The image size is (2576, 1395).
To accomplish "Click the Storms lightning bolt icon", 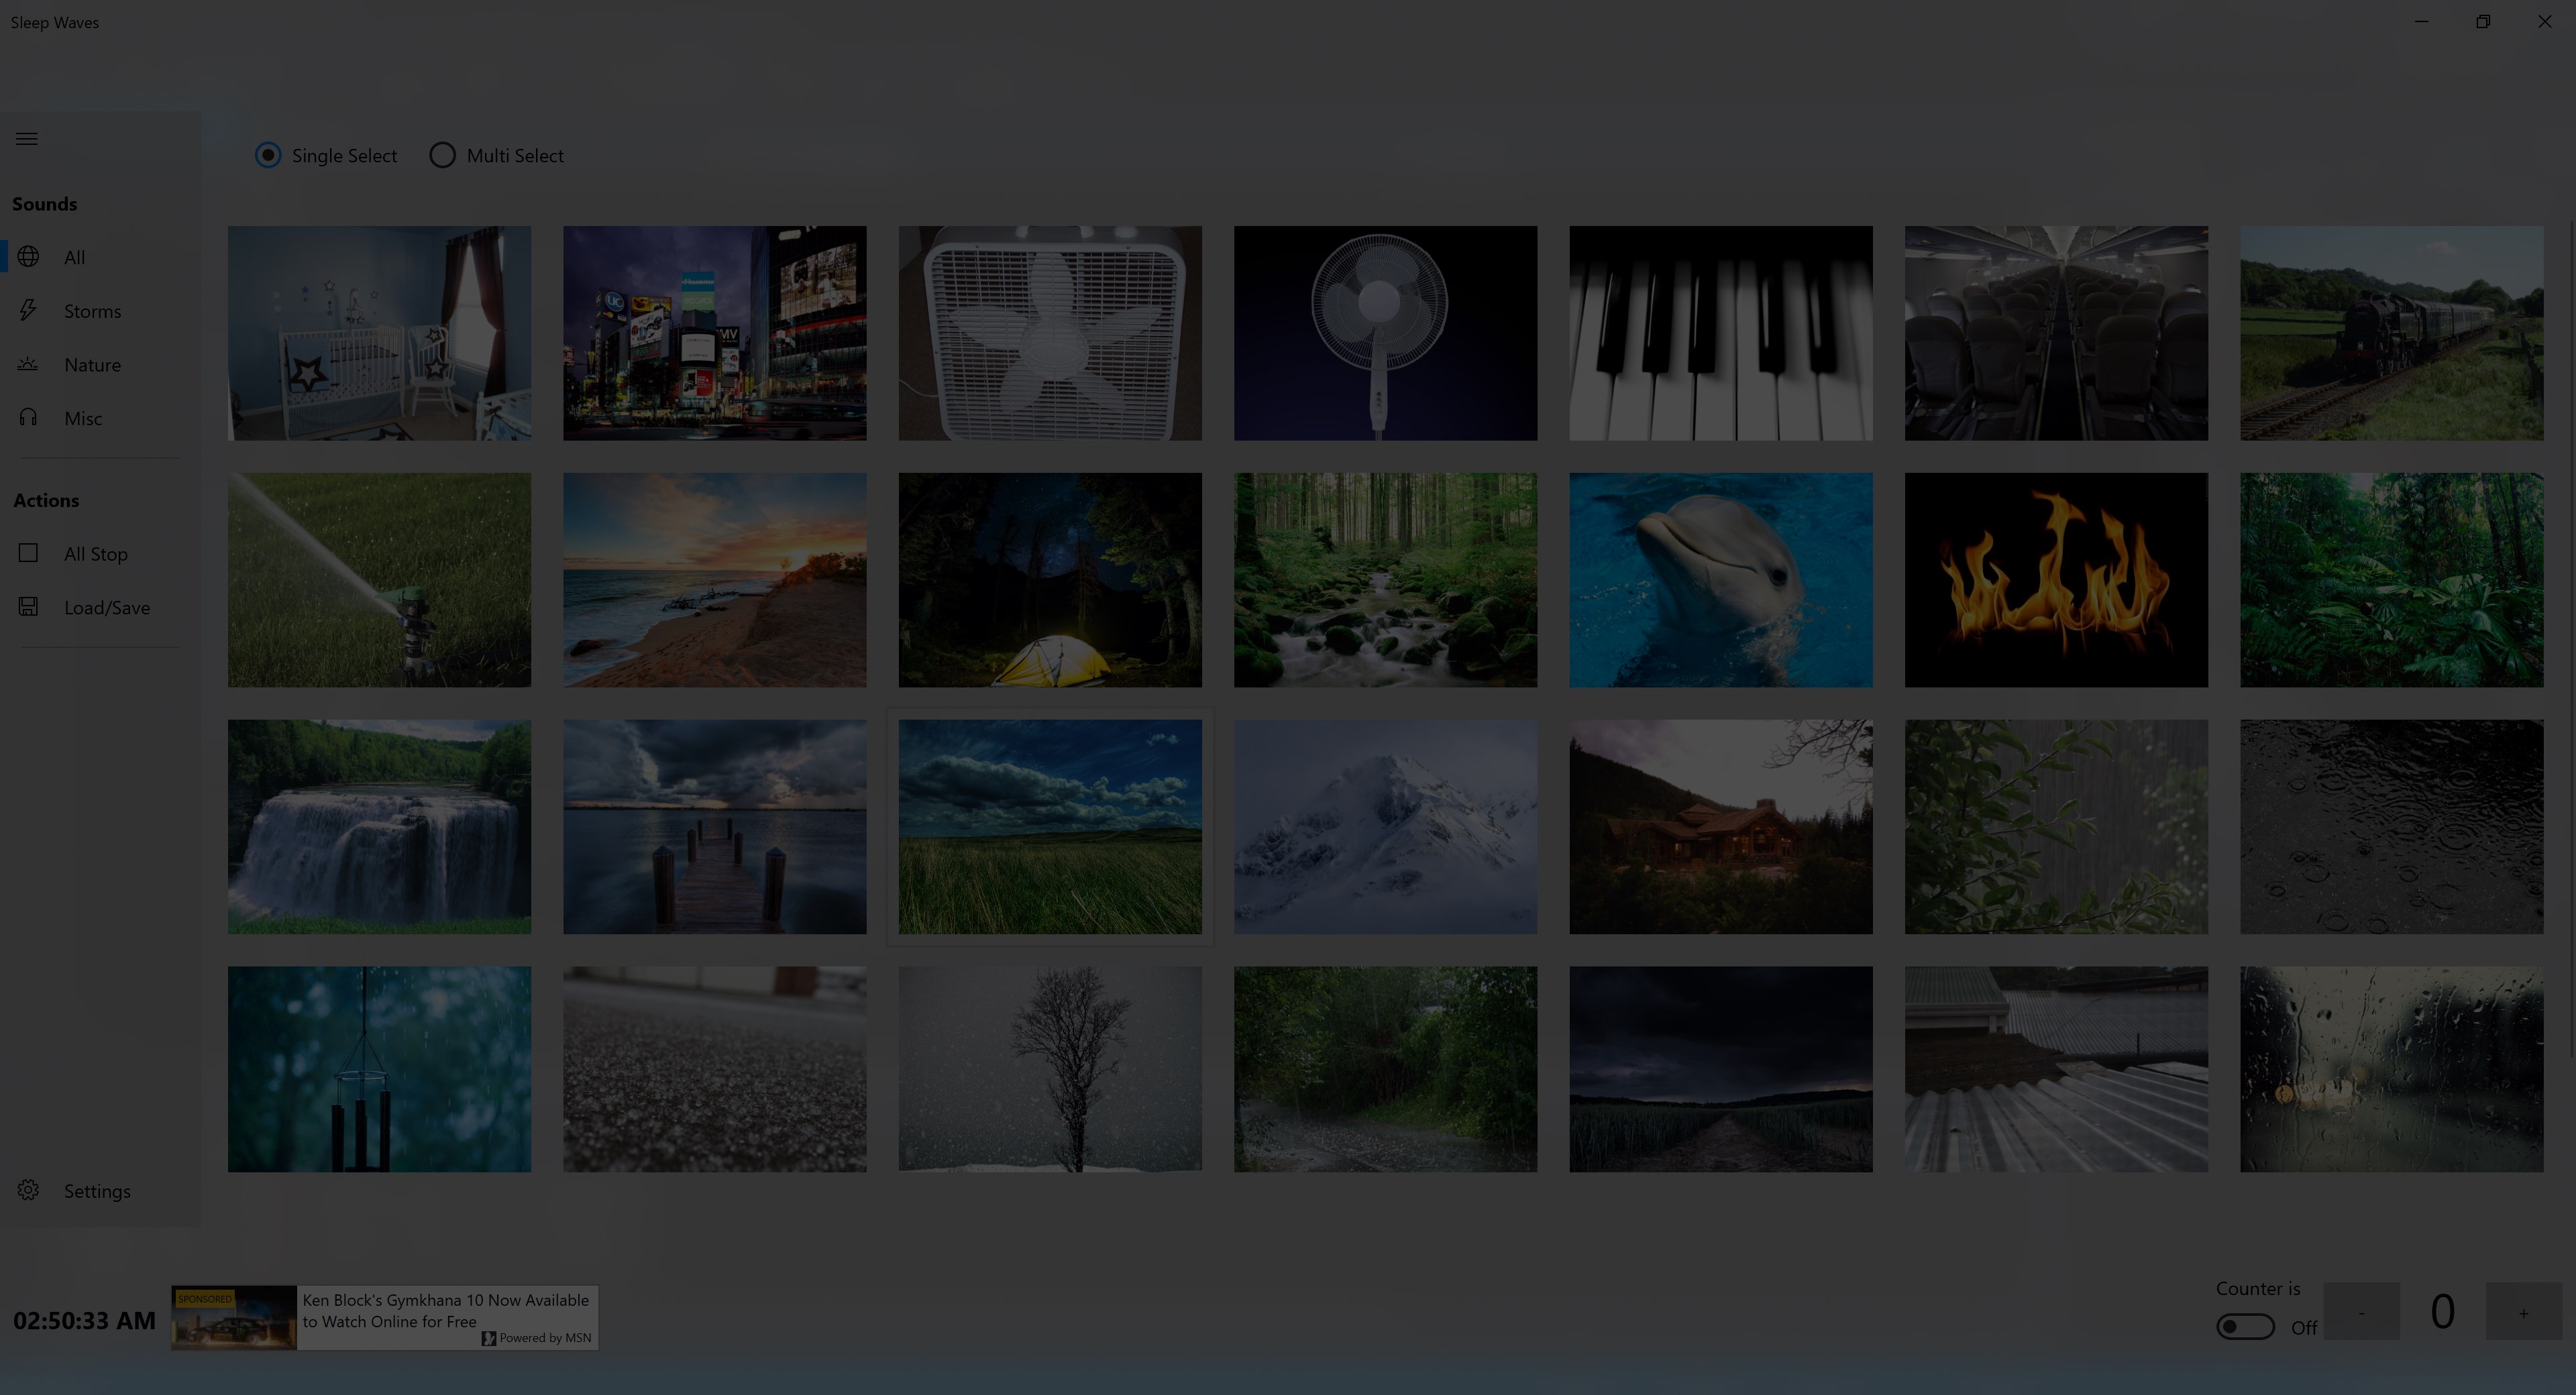I will pyautogui.click(x=28, y=311).
